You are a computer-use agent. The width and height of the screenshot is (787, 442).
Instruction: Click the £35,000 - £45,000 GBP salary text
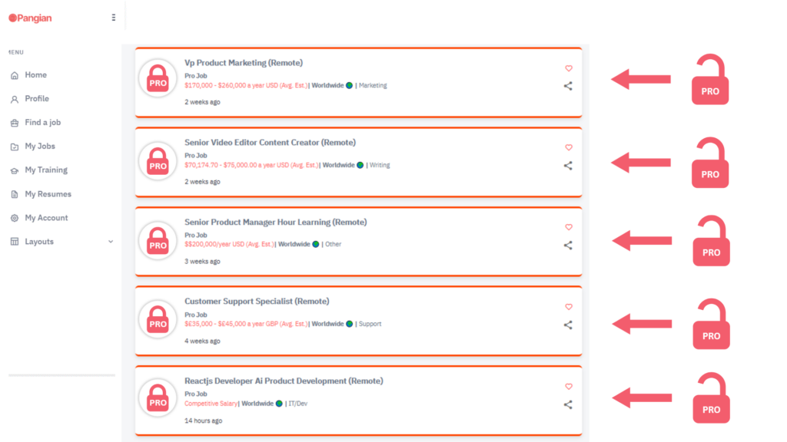click(246, 324)
